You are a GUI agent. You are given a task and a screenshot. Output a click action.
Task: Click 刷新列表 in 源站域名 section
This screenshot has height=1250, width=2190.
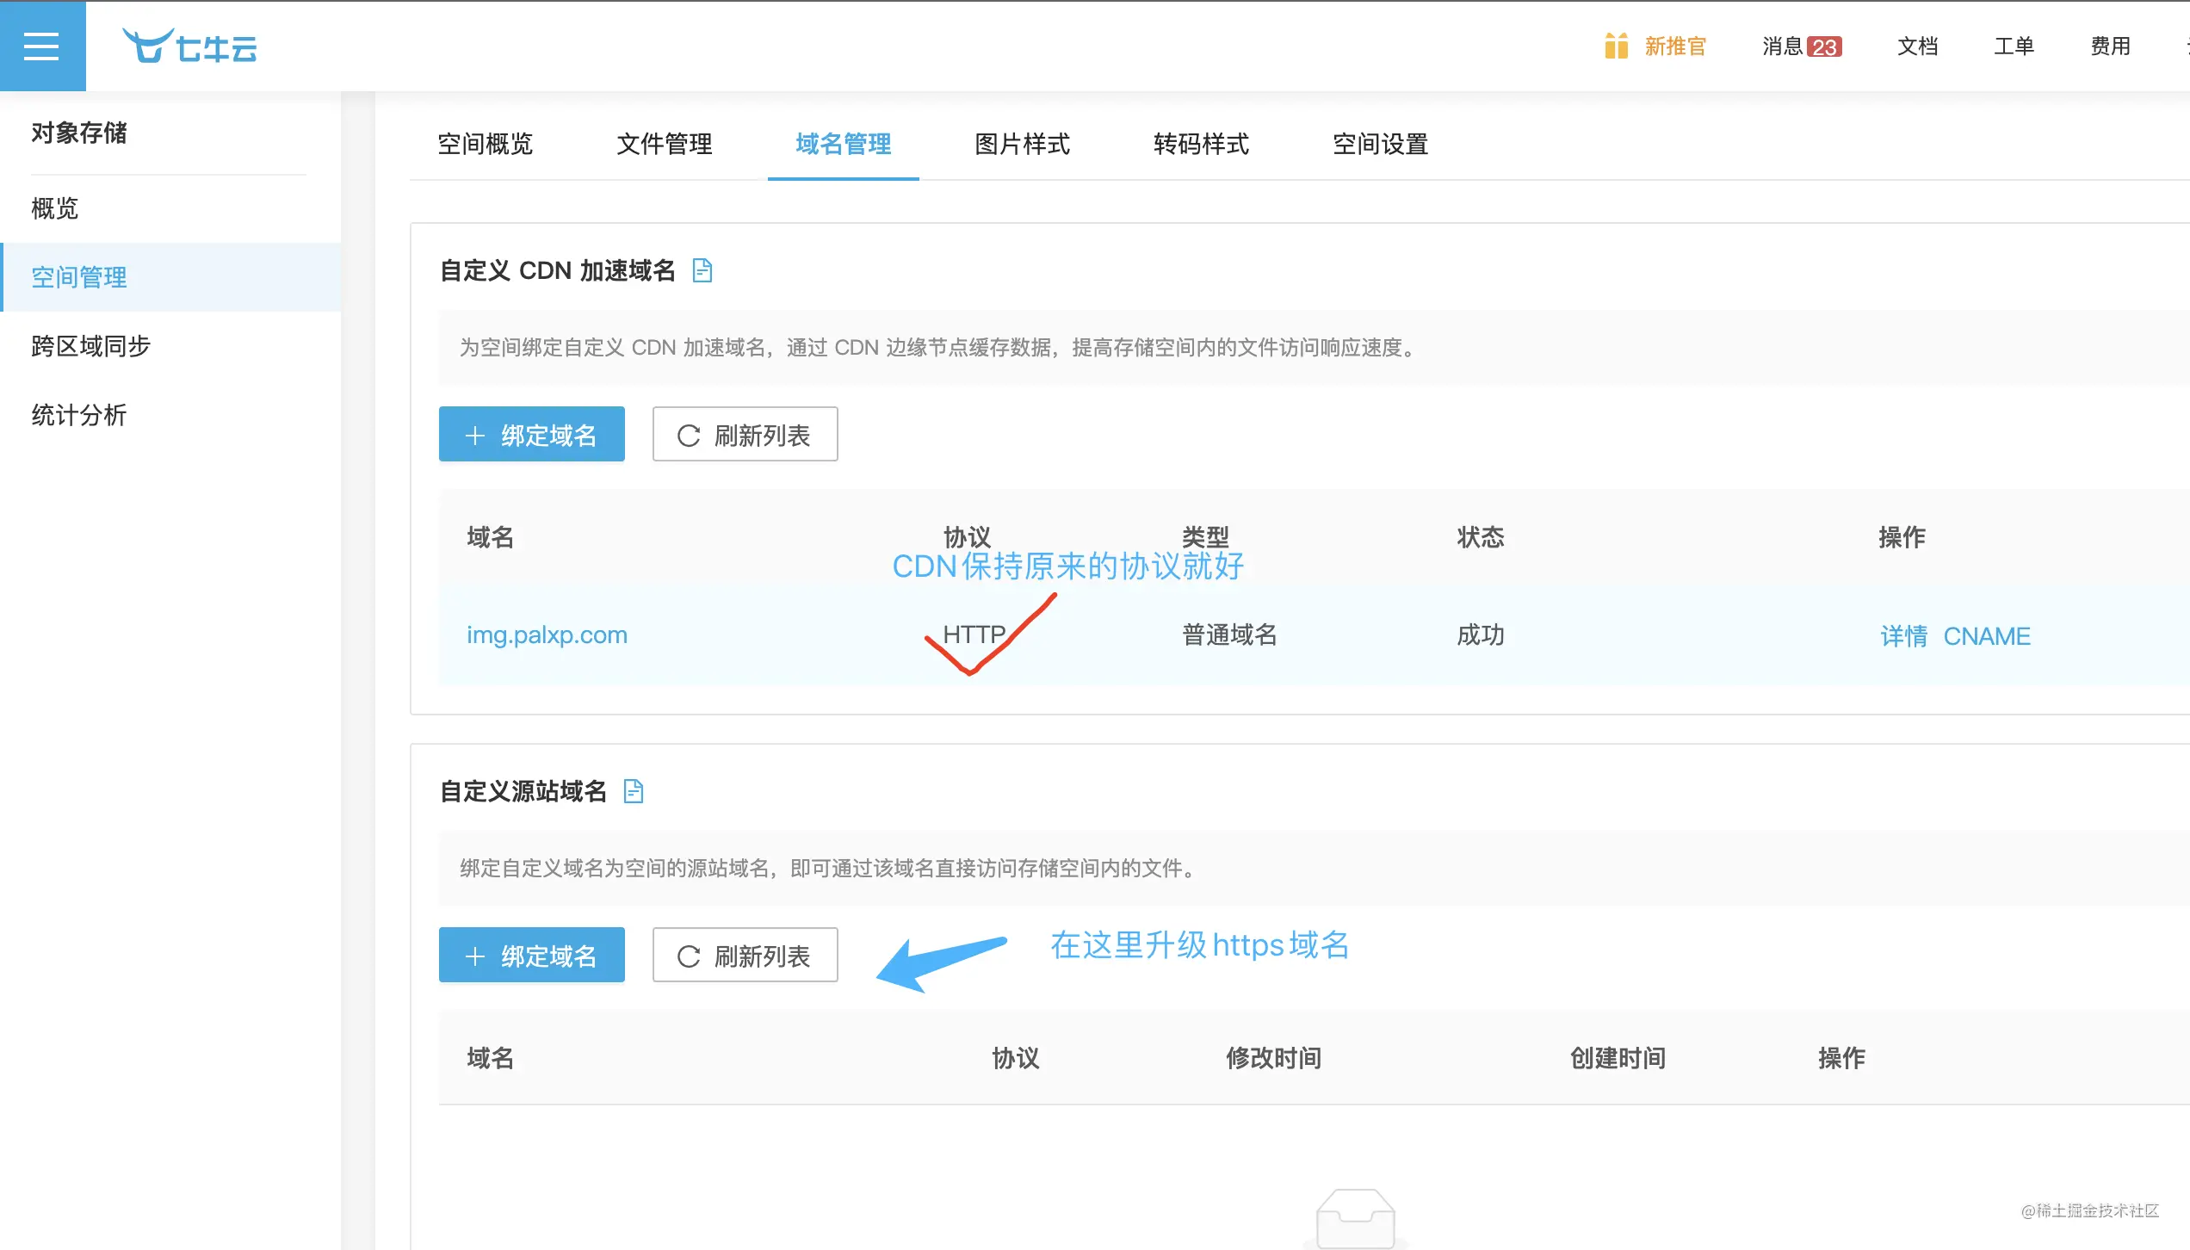(745, 955)
